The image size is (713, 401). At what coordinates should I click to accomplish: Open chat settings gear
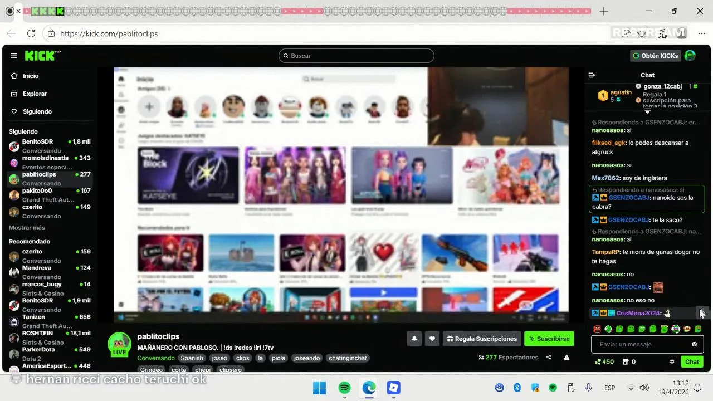pos(672,362)
